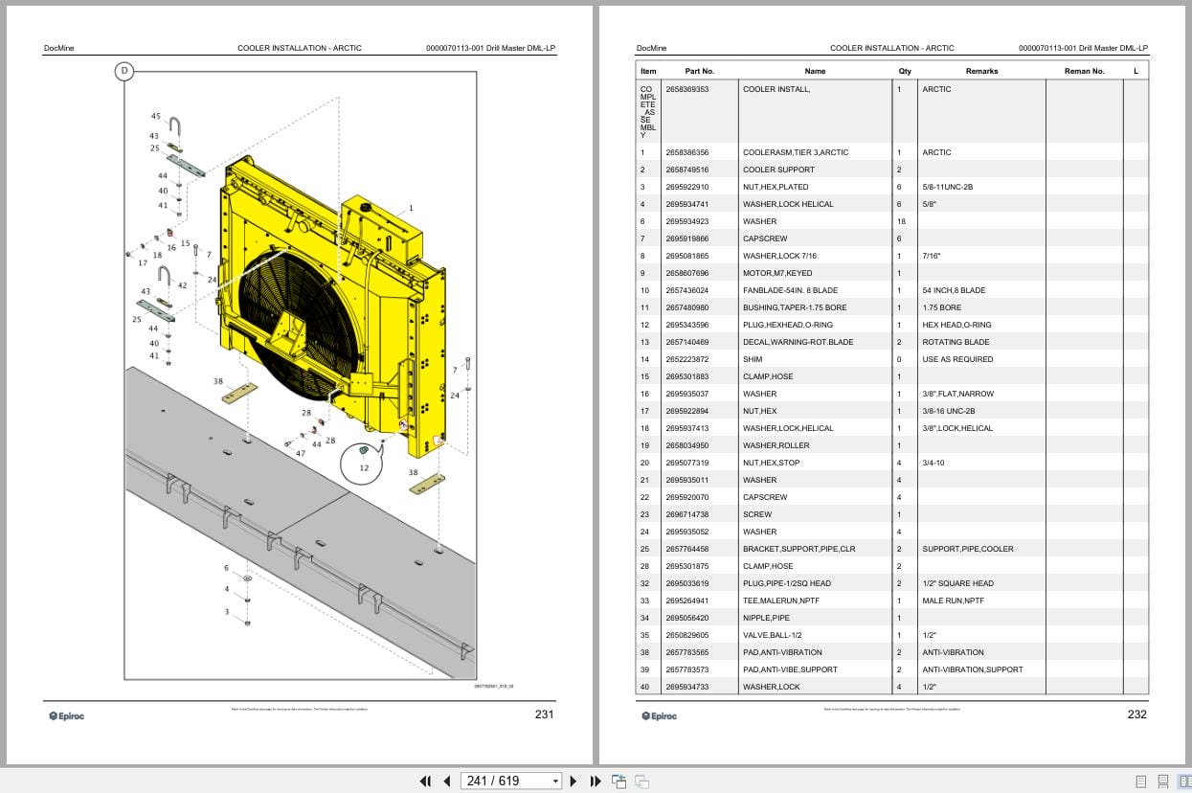Click DocMine header on left page
The image size is (1192, 793).
[x=59, y=48]
